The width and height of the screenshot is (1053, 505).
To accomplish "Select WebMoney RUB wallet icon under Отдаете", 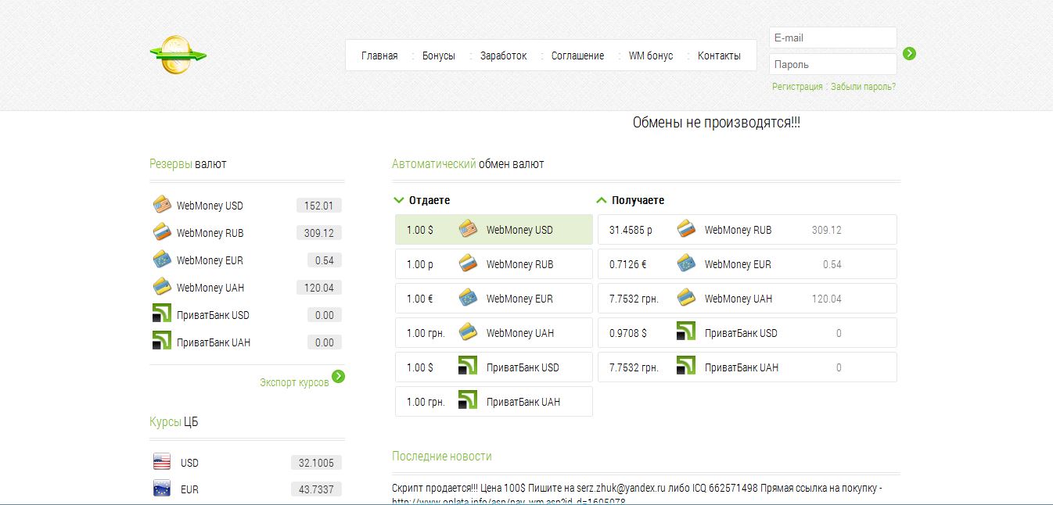I will [x=468, y=263].
